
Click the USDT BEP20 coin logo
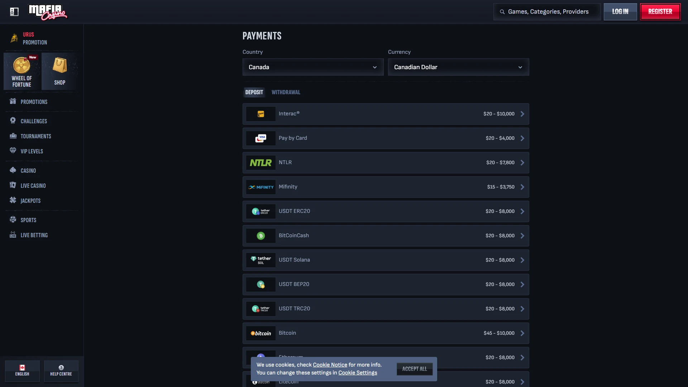coord(261,285)
